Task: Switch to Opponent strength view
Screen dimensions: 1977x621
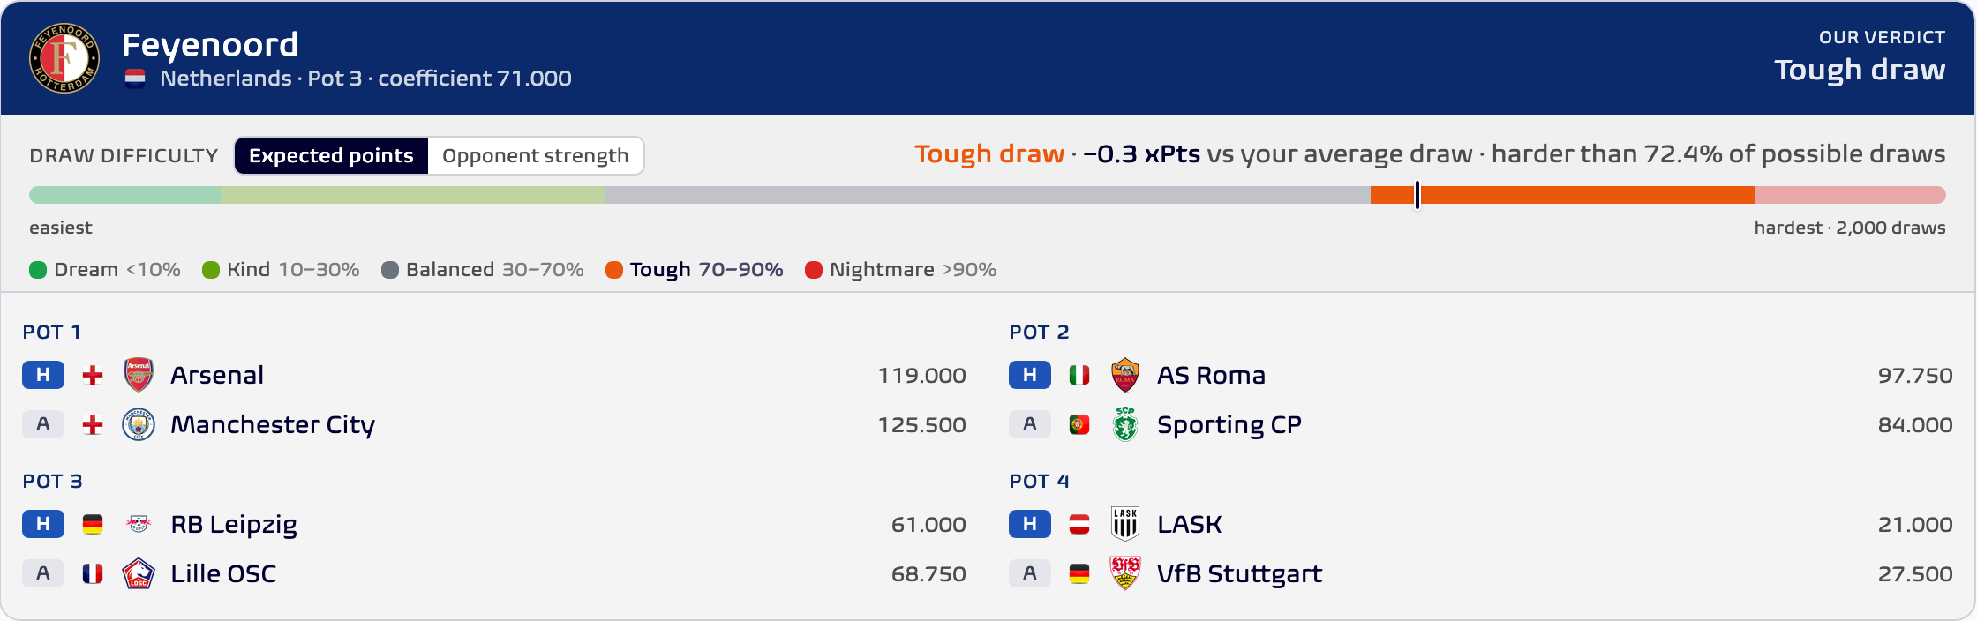Action: pyautogui.click(x=536, y=156)
